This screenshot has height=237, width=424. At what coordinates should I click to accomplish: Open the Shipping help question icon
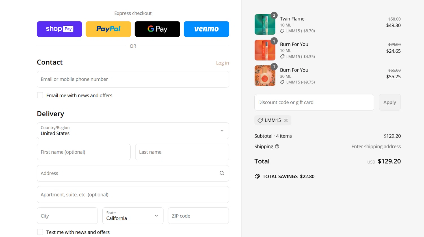coord(277,146)
